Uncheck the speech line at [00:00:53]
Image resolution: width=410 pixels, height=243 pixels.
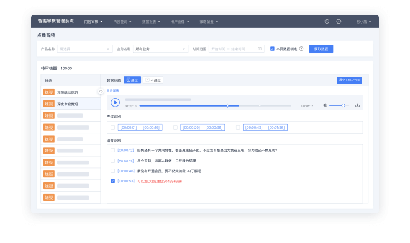112,181
